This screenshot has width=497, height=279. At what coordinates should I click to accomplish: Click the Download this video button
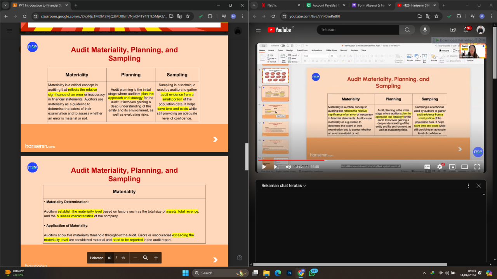(x=454, y=40)
